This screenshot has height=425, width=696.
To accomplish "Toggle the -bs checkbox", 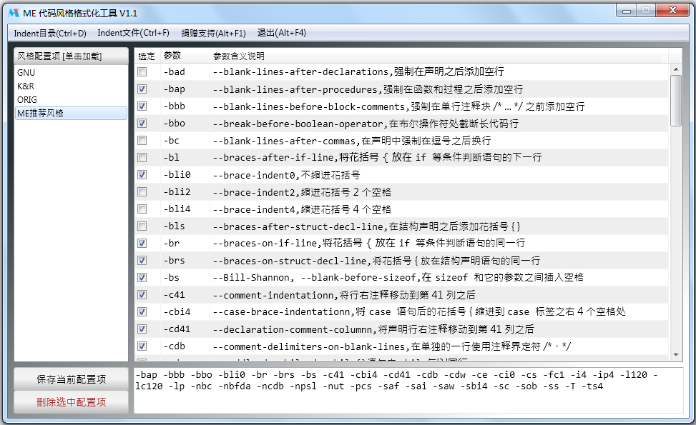I will pyautogui.click(x=142, y=277).
